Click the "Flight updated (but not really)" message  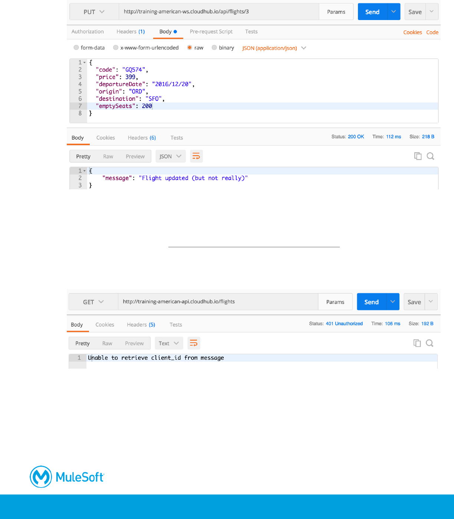coord(193,178)
